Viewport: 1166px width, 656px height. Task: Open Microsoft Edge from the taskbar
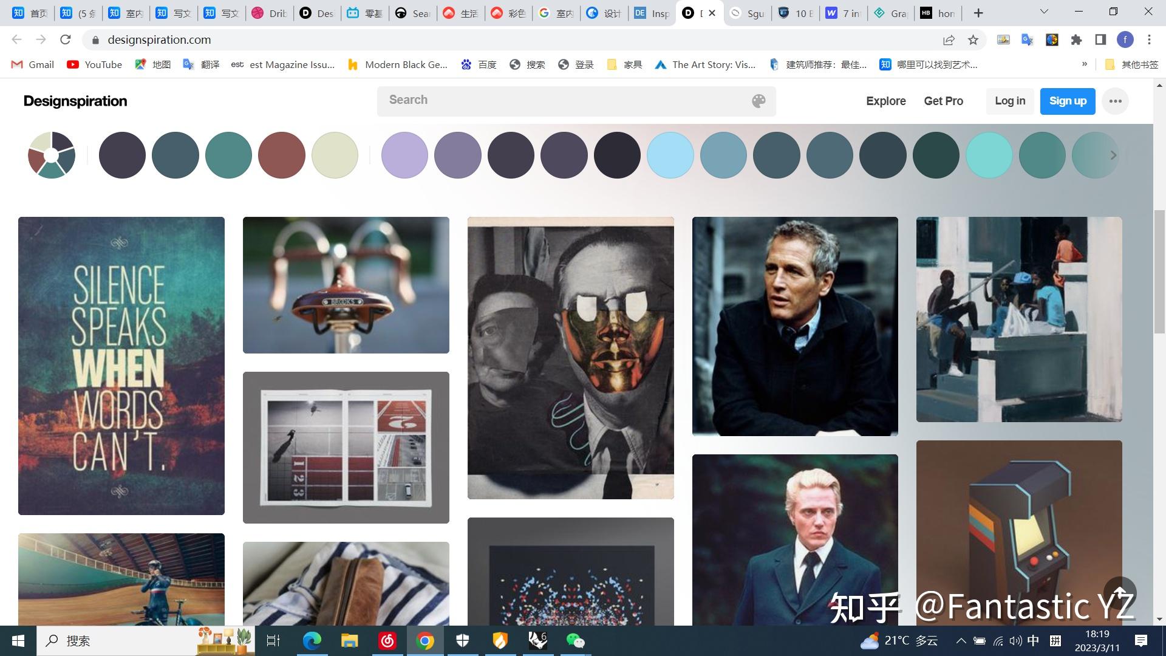tap(312, 641)
